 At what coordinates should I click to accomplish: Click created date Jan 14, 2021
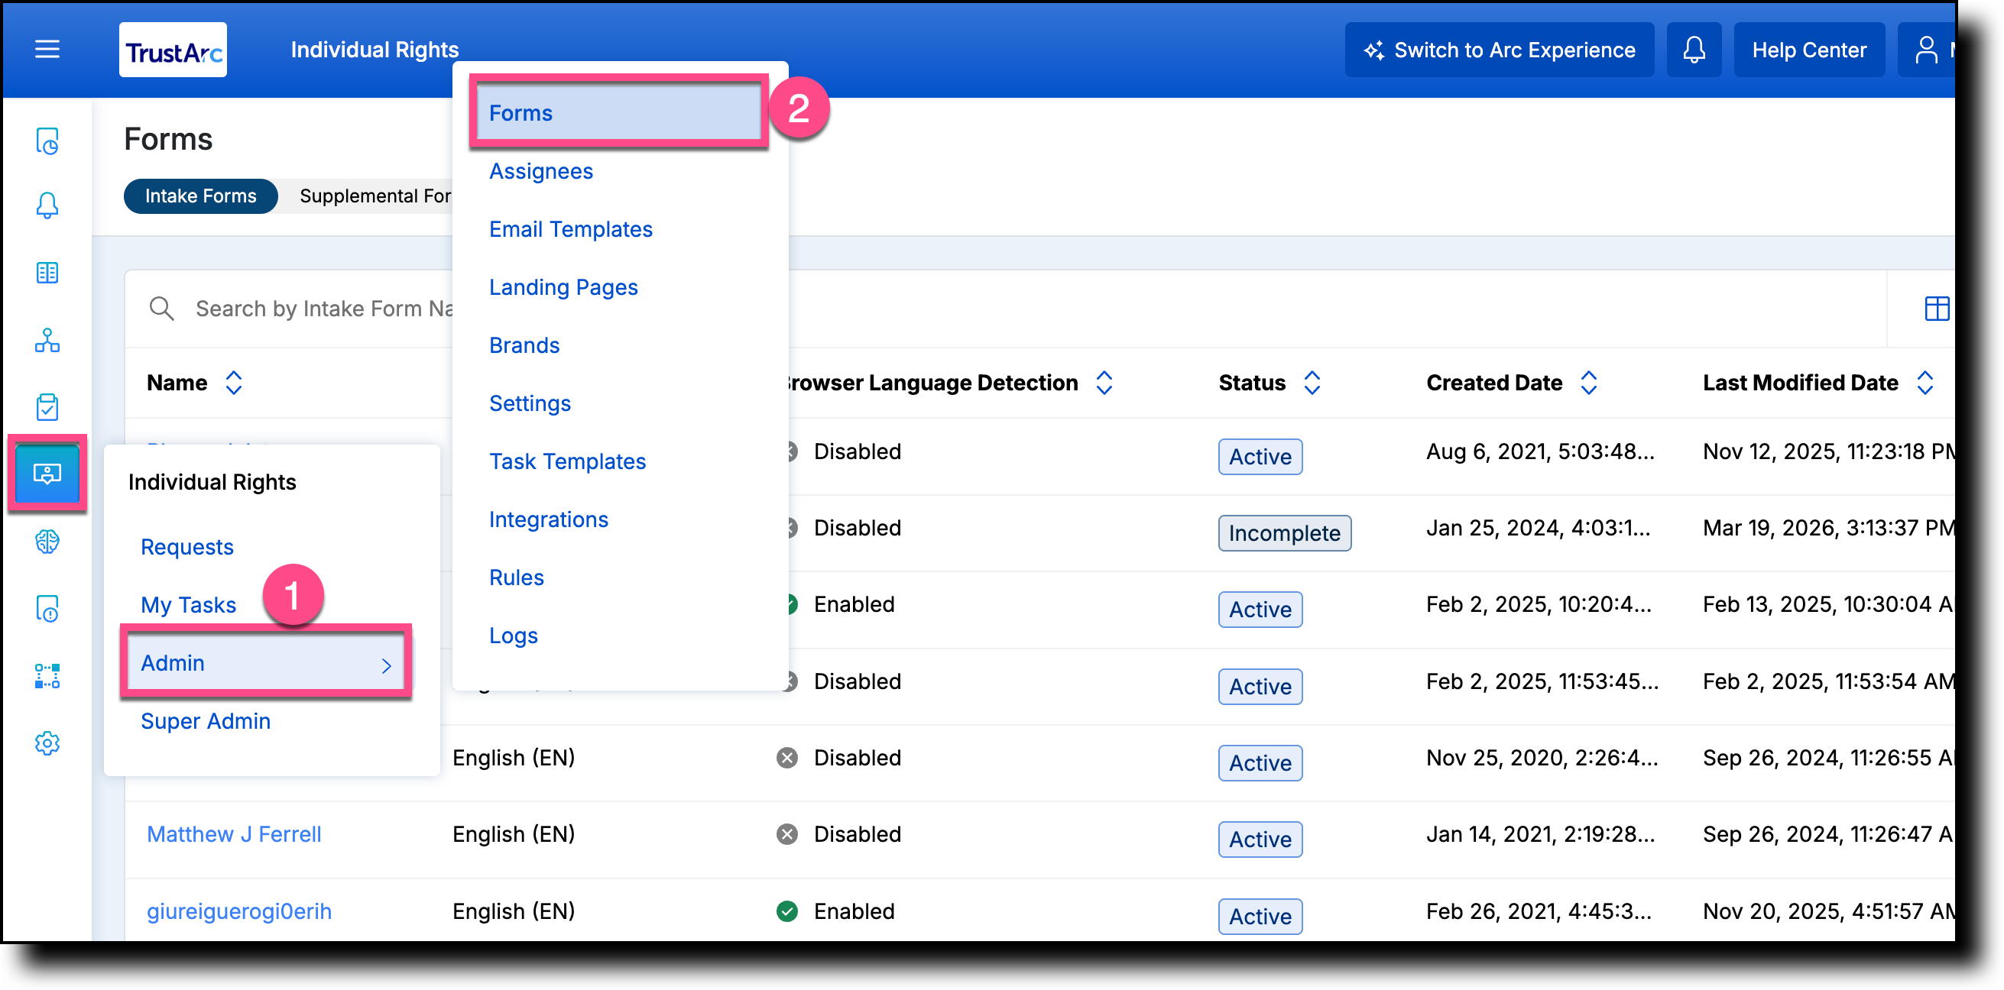pyautogui.click(x=1539, y=834)
